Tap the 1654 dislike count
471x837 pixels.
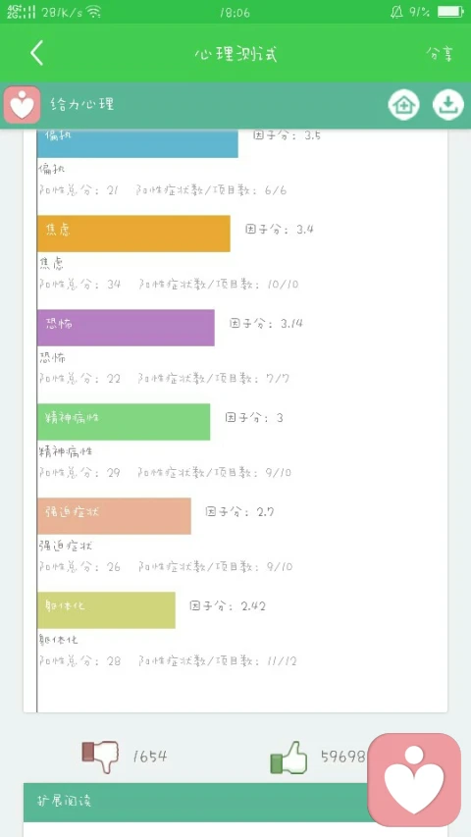(x=150, y=757)
